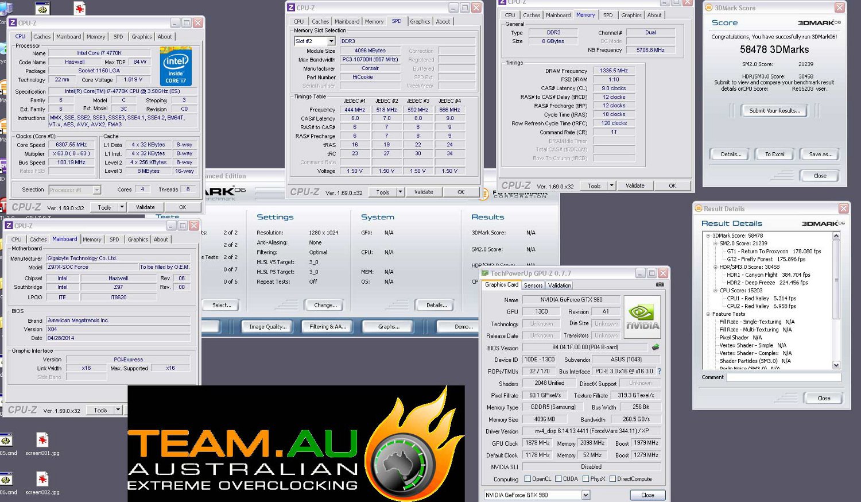Image resolution: width=861 pixels, height=502 pixels.
Task: Click the GPU-Z screenshot camera icon
Action: (660, 284)
